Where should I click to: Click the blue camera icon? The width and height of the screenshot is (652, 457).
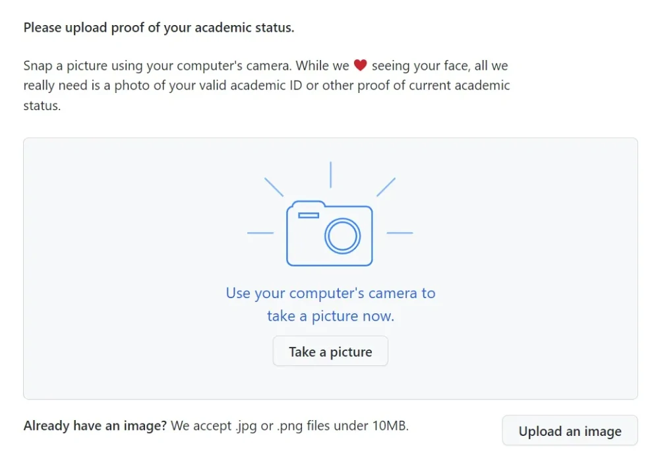pyautogui.click(x=329, y=233)
